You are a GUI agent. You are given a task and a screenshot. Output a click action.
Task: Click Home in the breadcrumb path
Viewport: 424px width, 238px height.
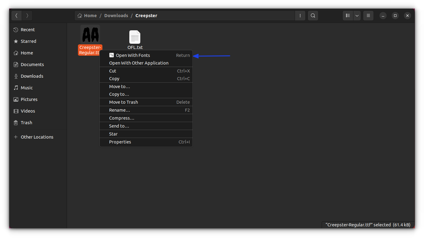[x=90, y=15]
